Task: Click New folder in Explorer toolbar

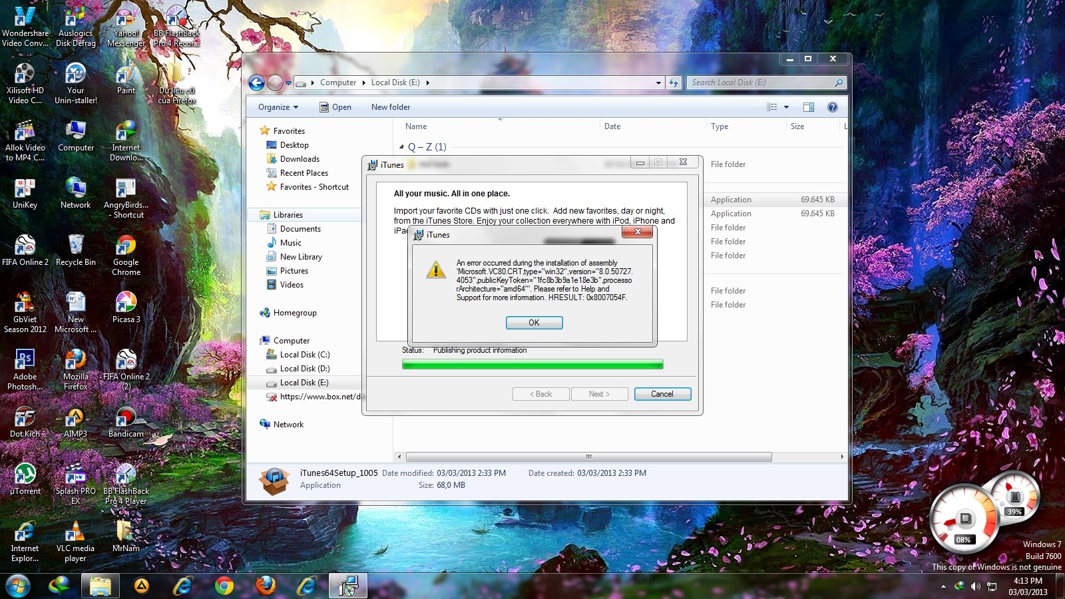Action: click(391, 107)
